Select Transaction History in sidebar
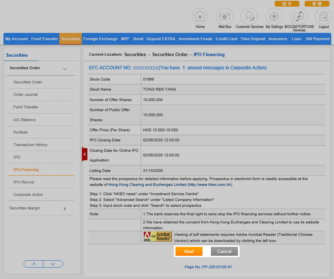This screenshot has height=279, width=334. (x=31, y=145)
